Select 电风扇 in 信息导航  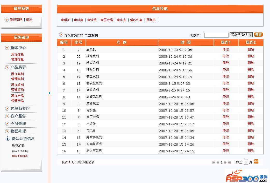pyautogui.click(x=79, y=20)
